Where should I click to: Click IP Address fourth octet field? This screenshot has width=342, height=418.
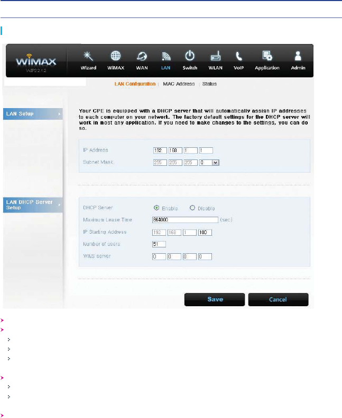(206, 150)
